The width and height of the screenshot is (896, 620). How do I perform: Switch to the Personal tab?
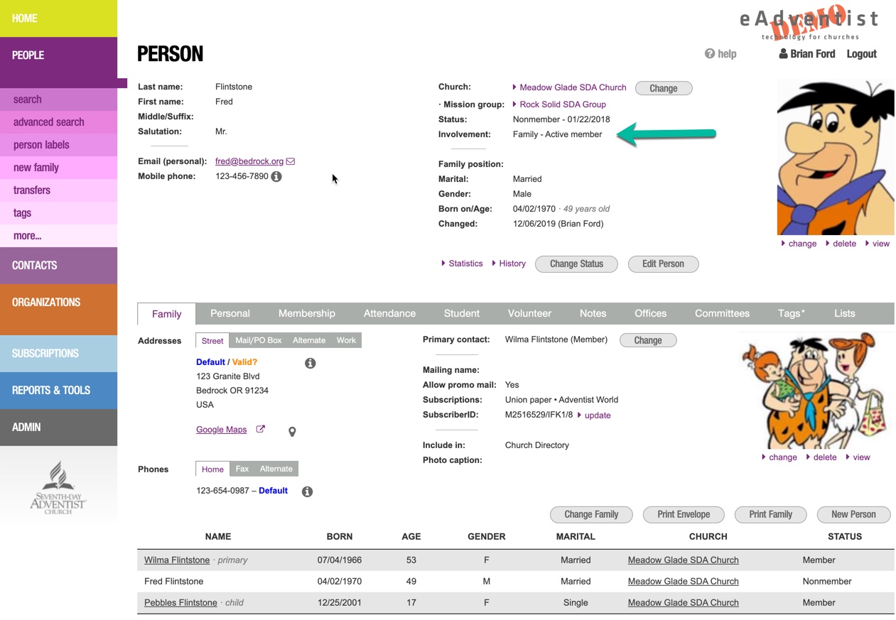(230, 313)
